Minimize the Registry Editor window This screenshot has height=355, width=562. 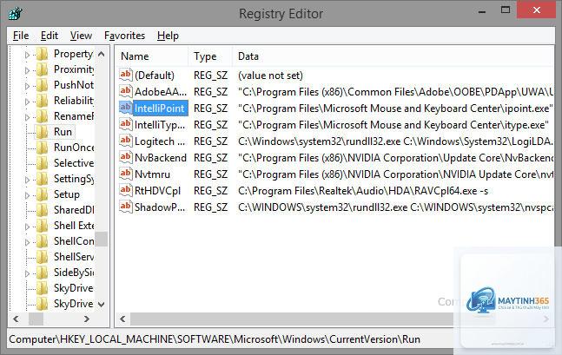tap(482, 10)
